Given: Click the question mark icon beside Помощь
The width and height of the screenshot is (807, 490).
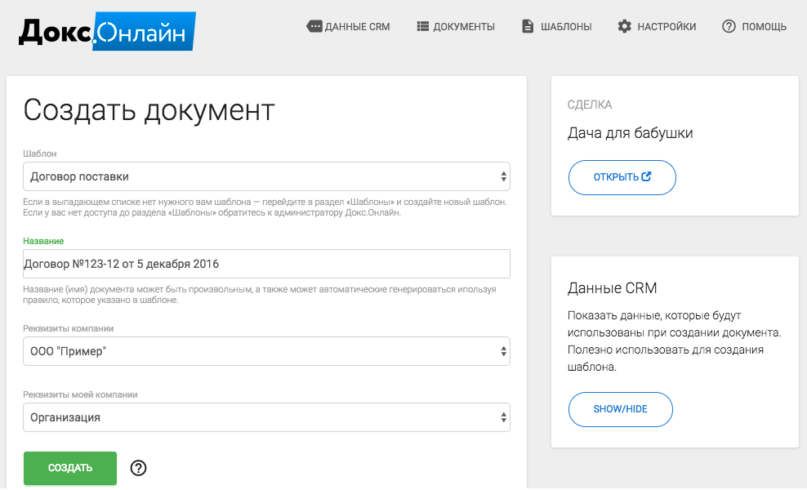Looking at the screenshot, I should click(729, 27).
